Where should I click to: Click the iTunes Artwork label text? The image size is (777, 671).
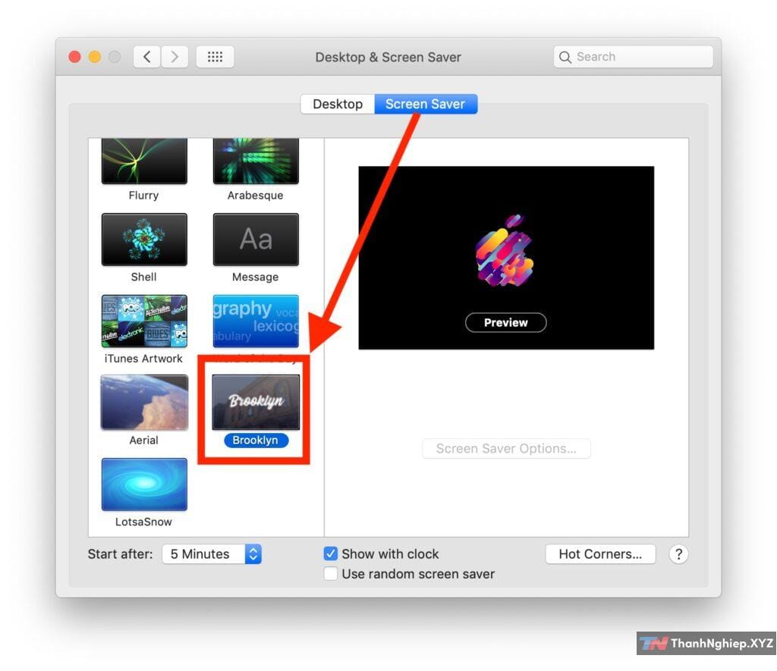(x=143, y=359)
